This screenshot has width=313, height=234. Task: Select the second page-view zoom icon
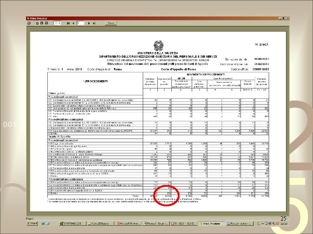click(42, 23)
